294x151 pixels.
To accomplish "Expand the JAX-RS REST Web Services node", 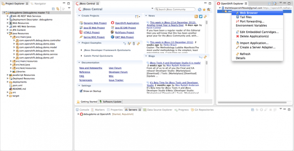I will coord(8,16).
